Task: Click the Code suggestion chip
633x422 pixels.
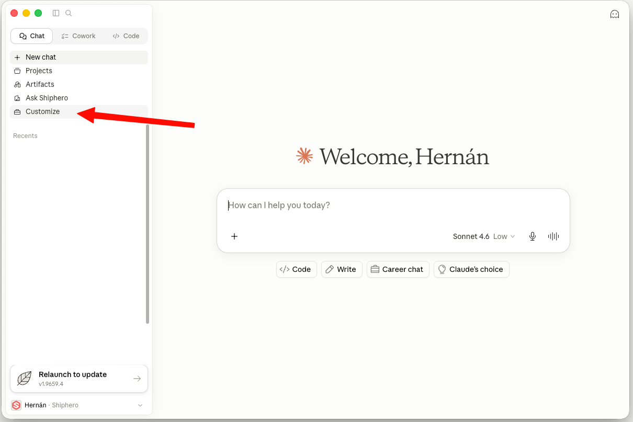Action: pyautogui.click(x=297, y=269)
